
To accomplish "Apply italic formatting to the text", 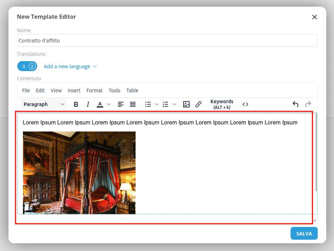I will (88, 104).
